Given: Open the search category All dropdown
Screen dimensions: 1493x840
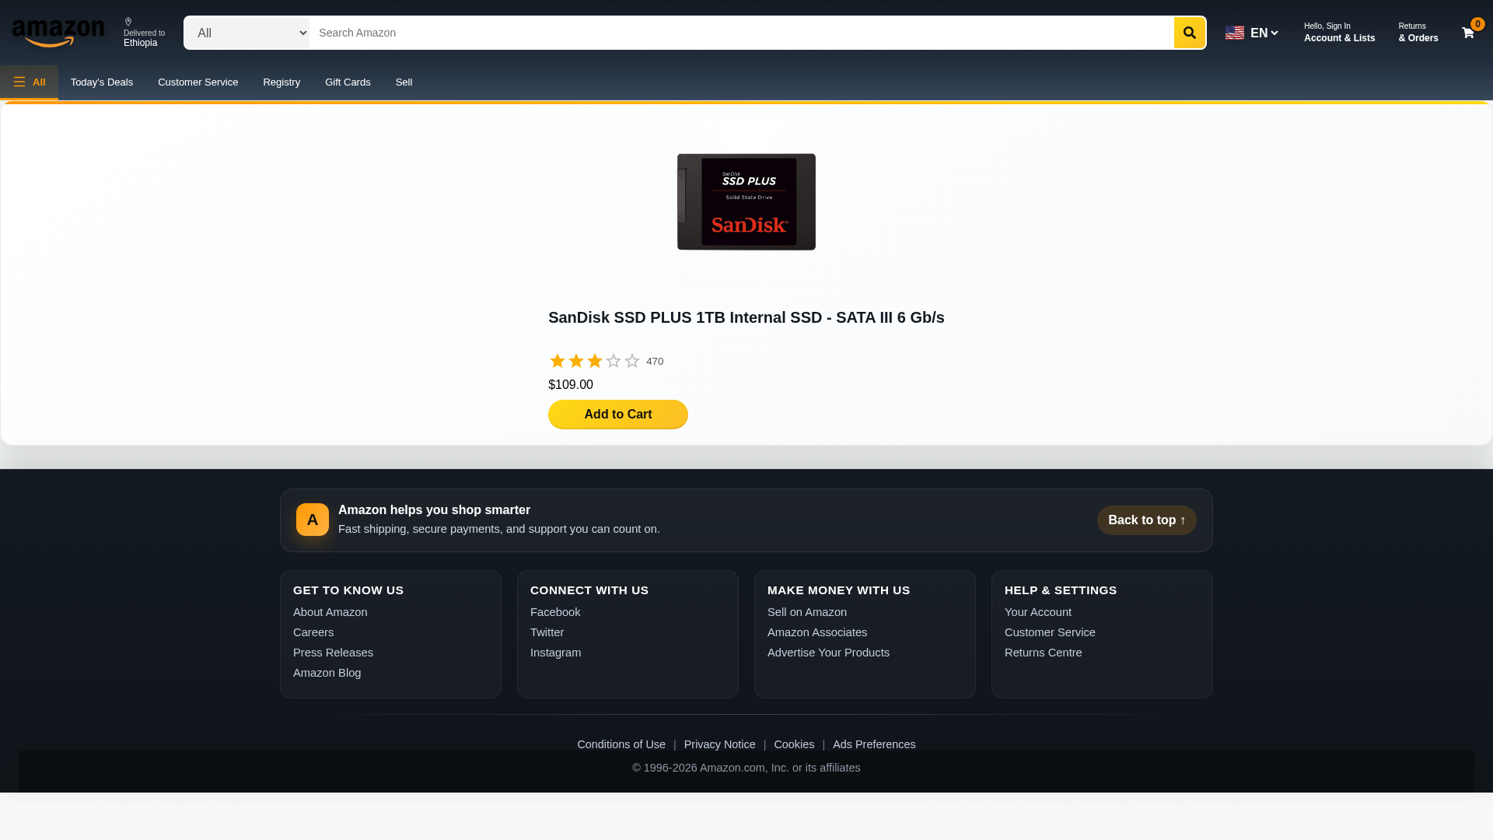Looking at the screenshot, I should (x=247, y=33).
